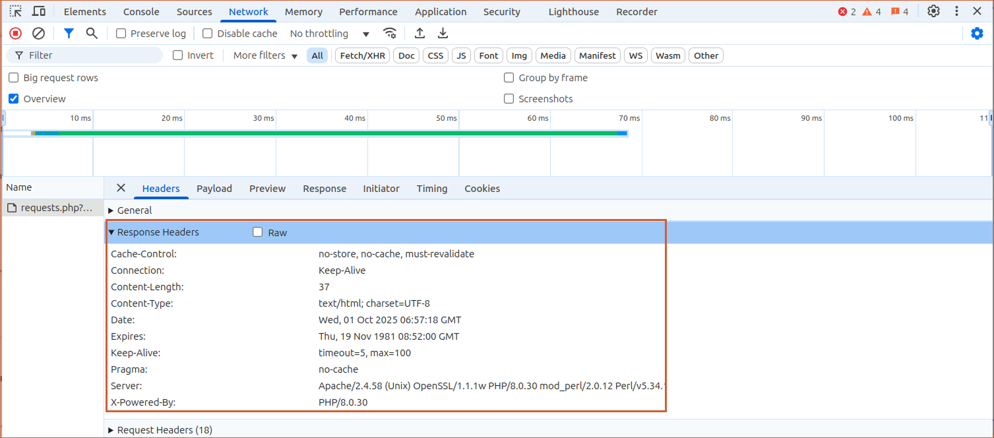Switch to the Console panel tab
994x438 pixels.
tap(141, 12)
